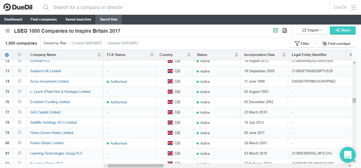Select L. Lynch (Plant Hire & Haulage) checkbox
The width and height of the screenshot is (361, 168).
point(20,91)
